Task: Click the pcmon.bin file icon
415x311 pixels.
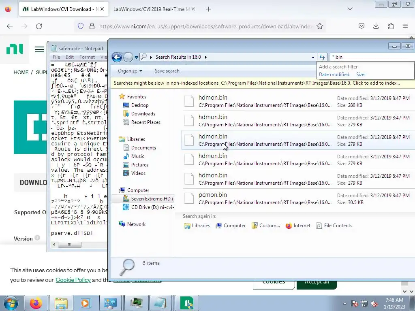Action: coord(189,198)
